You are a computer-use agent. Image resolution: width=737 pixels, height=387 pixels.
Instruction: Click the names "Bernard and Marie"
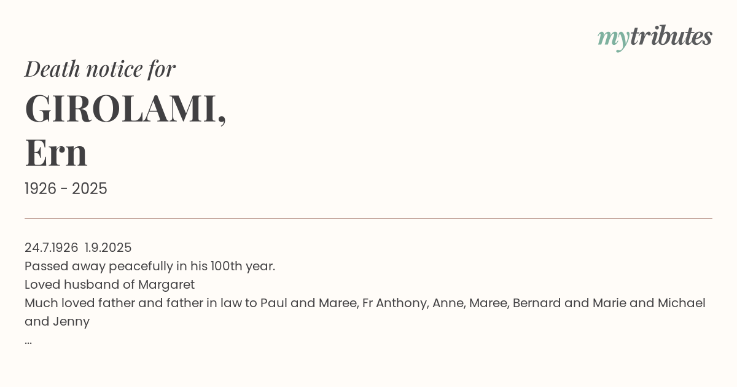[562, 303]
